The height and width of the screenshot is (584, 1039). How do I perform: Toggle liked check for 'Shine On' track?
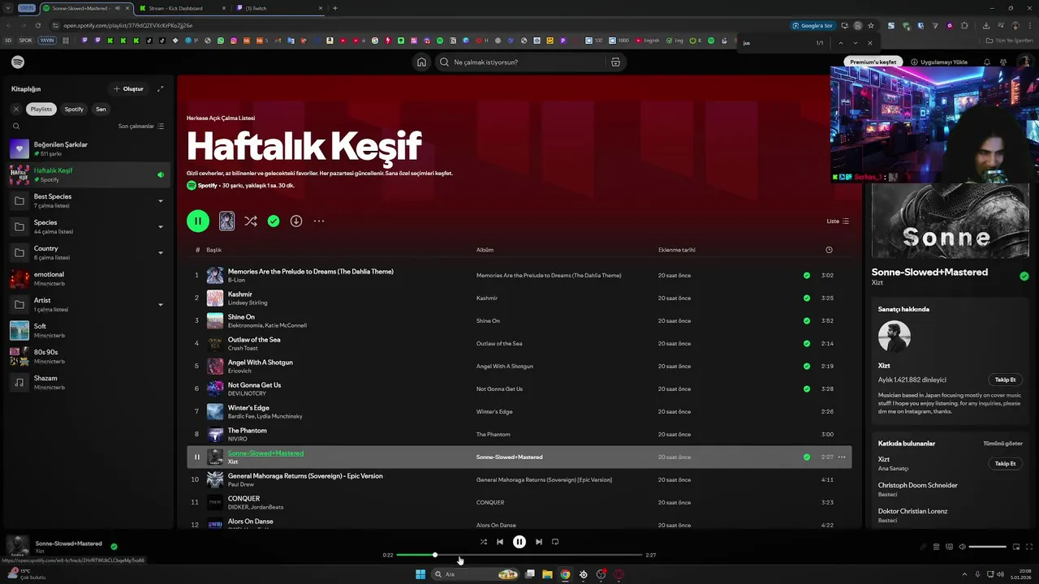(x=806, y=321)
